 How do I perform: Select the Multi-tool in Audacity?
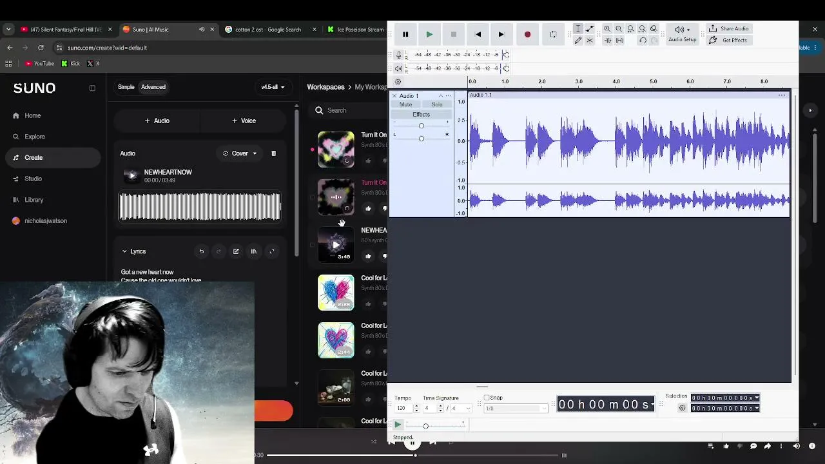point(590,40)
